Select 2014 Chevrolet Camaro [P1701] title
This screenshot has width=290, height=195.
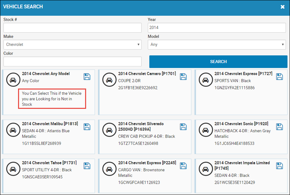[147, 74]
